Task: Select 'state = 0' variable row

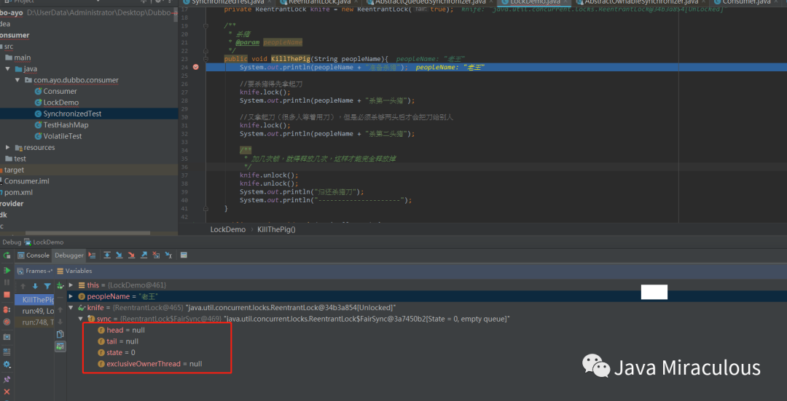Action: click(117, 352)
